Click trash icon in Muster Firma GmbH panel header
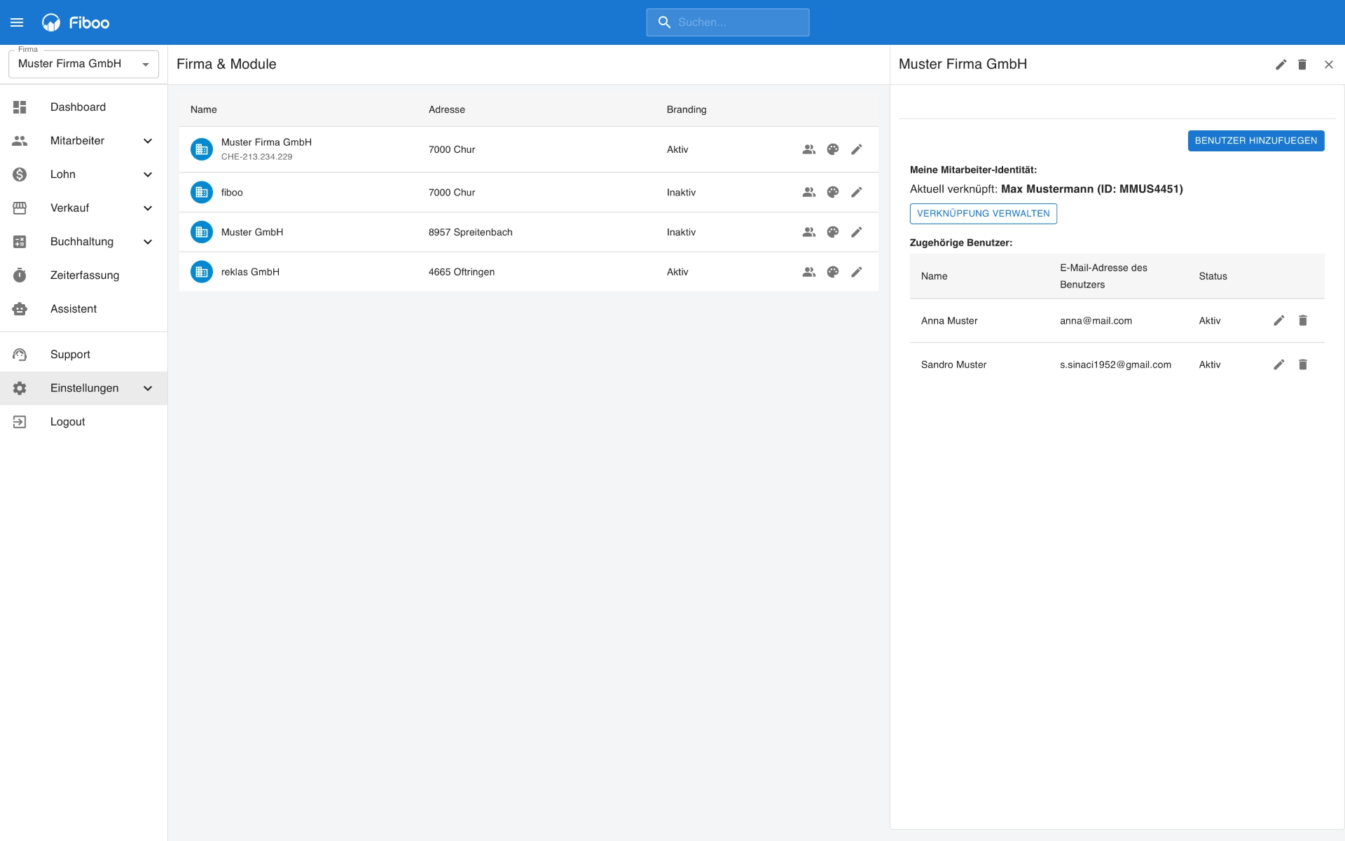The height and width of the screenshot is (841, 1345). (1302, 64)
